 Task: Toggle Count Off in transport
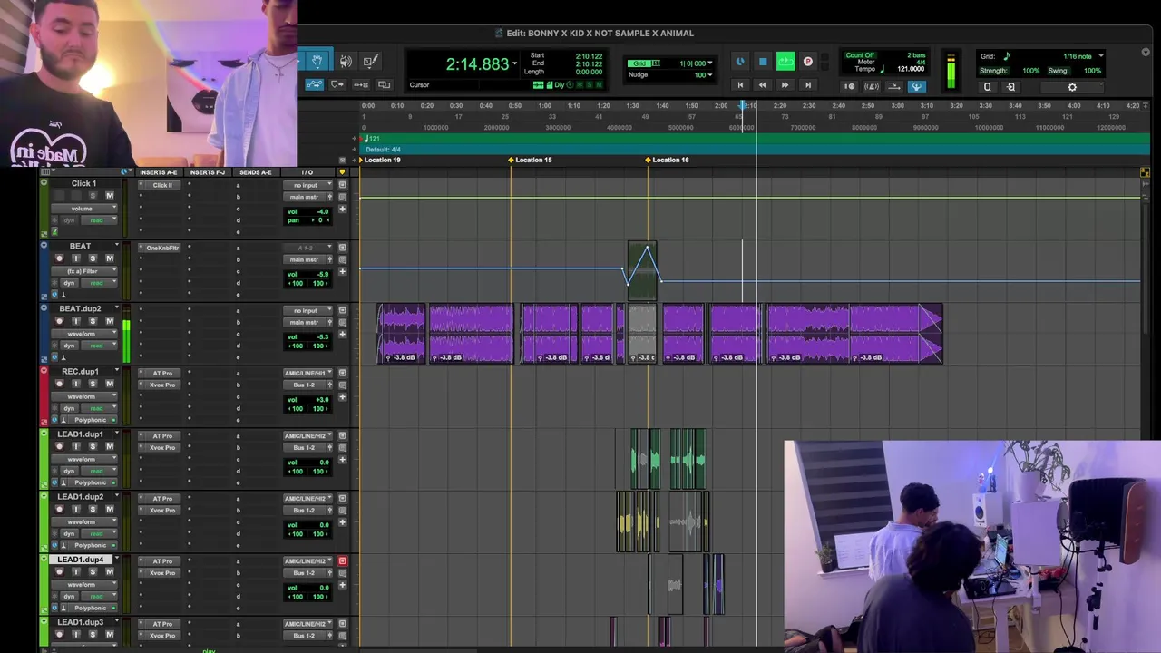(x=860, y=55)
